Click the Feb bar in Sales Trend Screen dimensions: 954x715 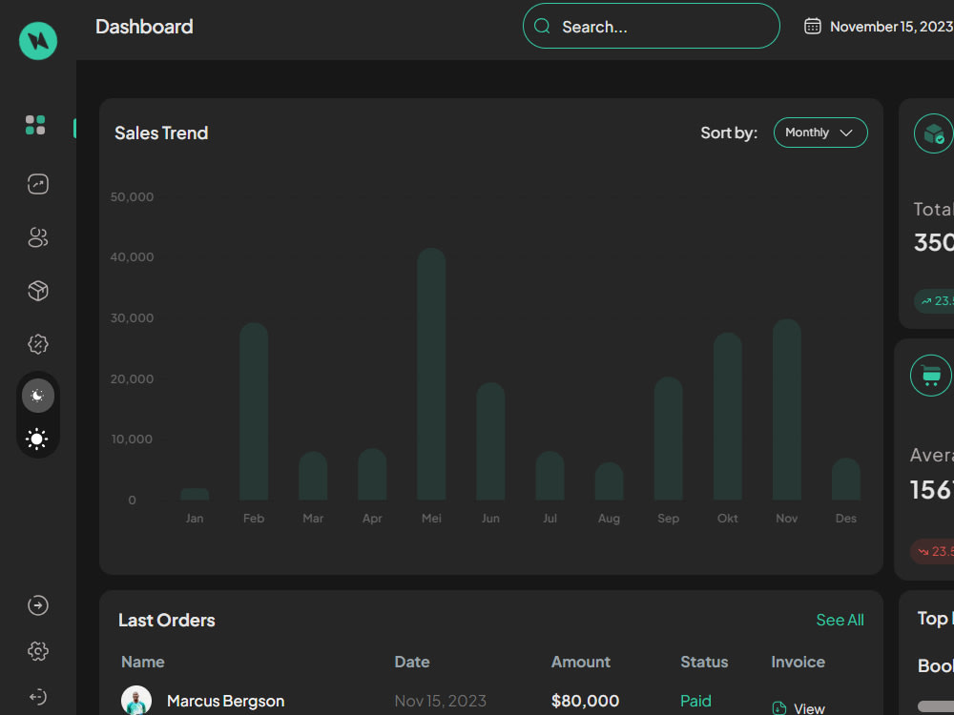(254, 412)
